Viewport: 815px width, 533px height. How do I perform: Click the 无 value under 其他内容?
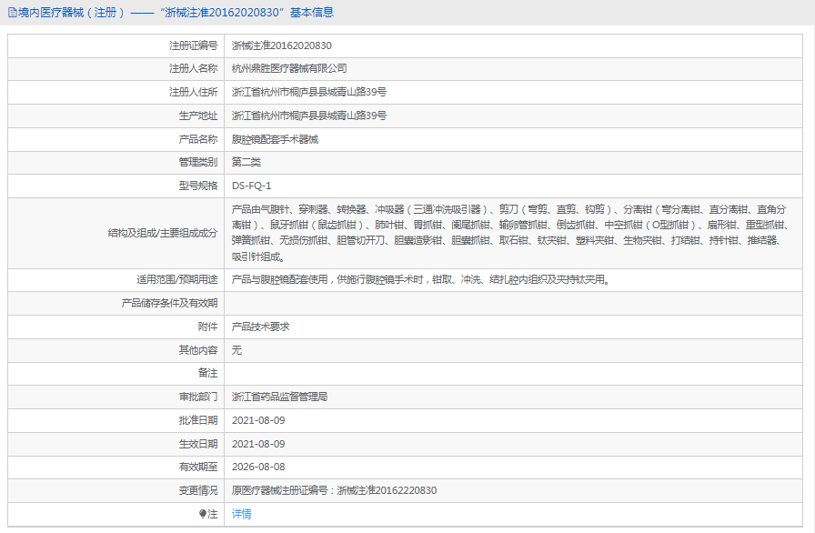pyautogui.click(x=236, y=350)
